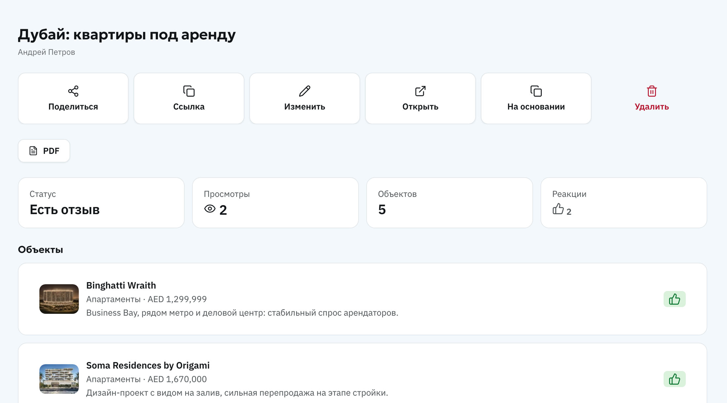
Task: Click the Поделиться share button
Action: 73,98
